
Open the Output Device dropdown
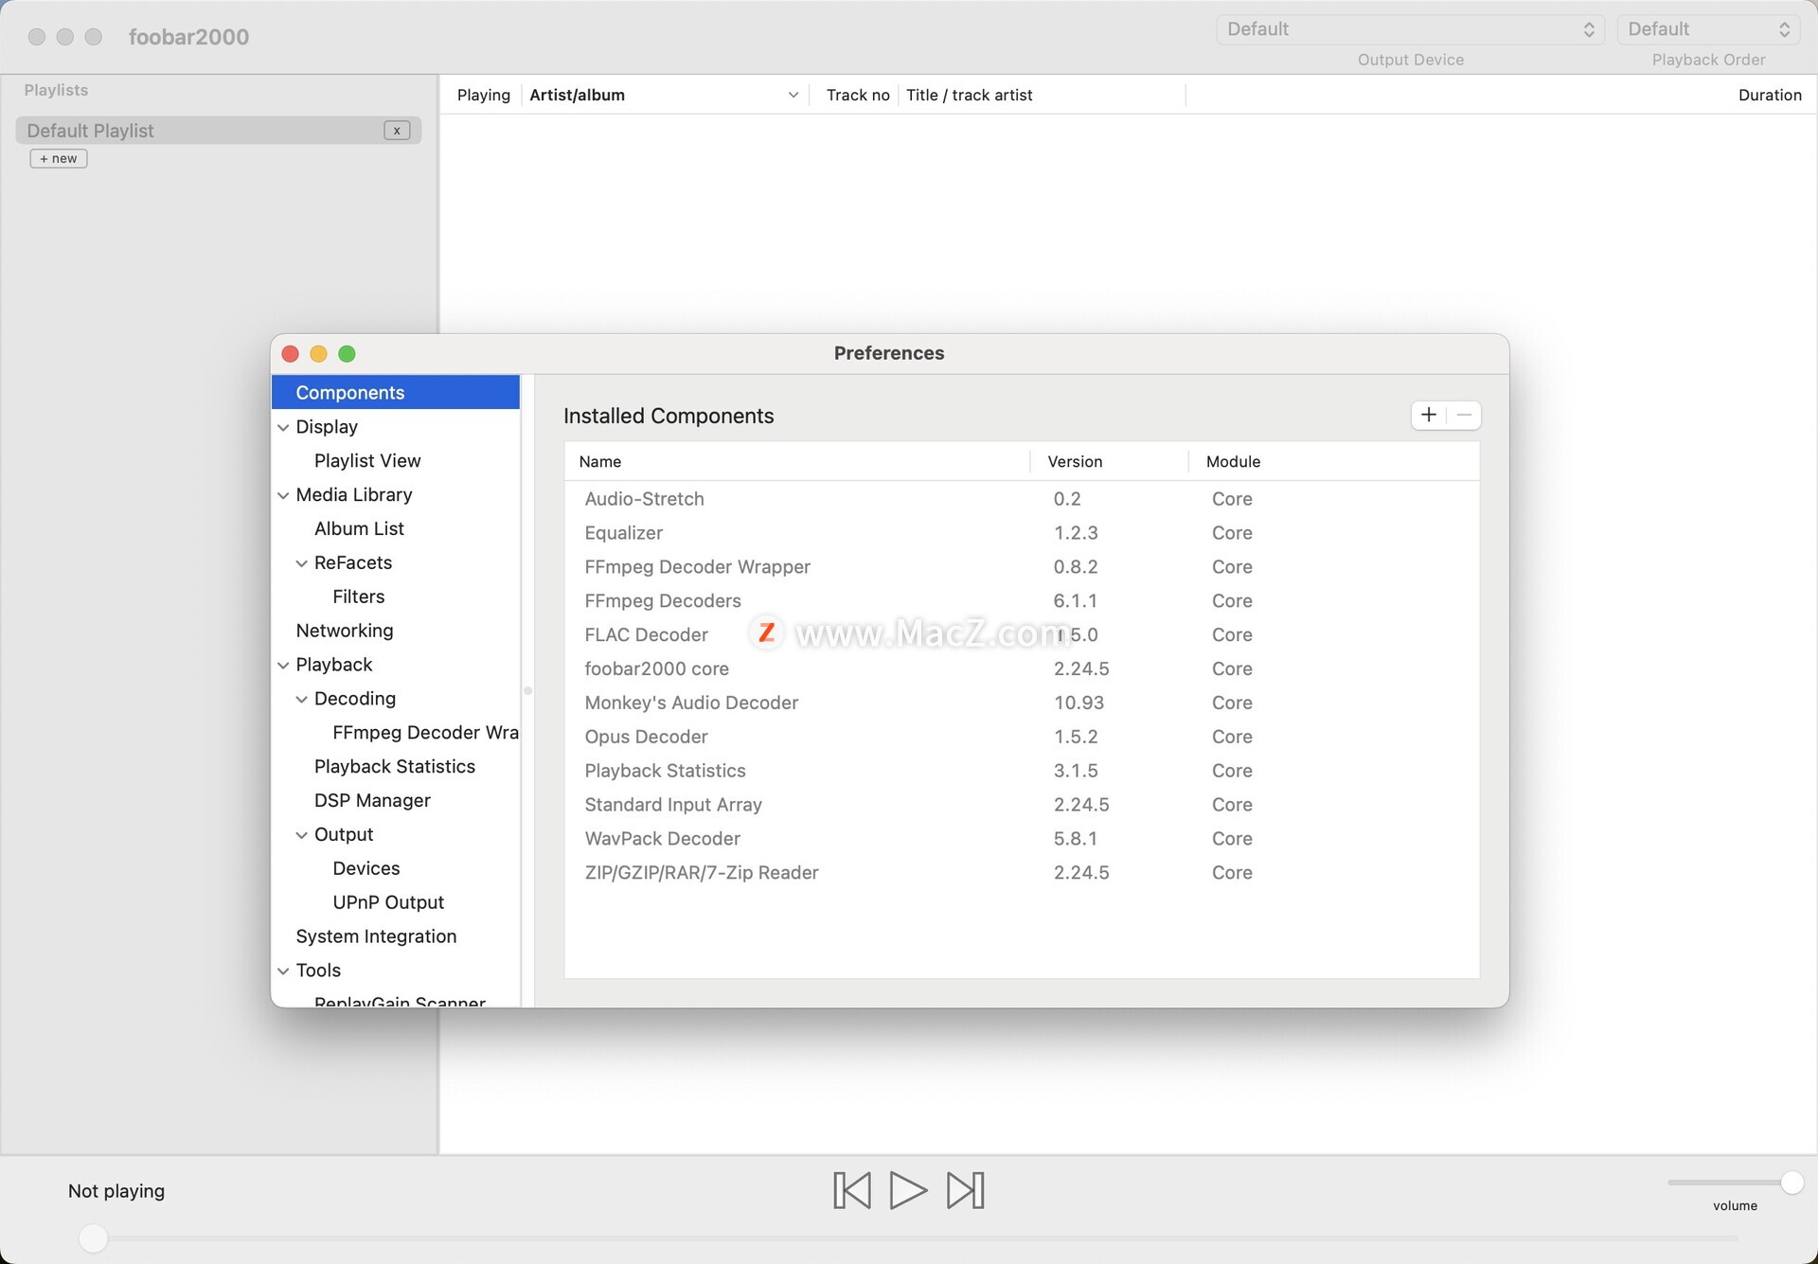click(x=1410, y=29)
